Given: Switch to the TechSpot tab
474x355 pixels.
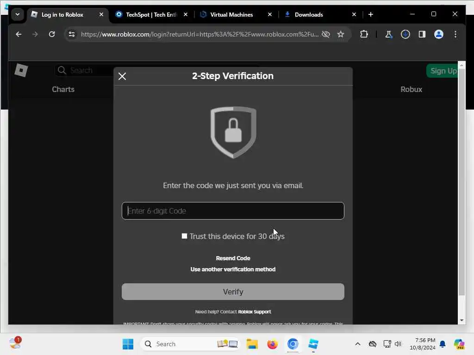Looking at the screenshot, I should [x=151, y=14].
